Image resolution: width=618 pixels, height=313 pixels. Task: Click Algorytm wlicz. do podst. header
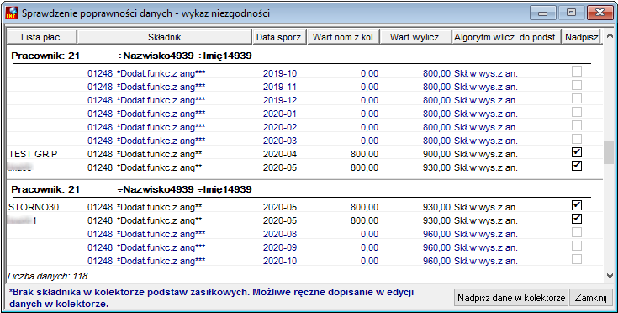tap(506, 37)
